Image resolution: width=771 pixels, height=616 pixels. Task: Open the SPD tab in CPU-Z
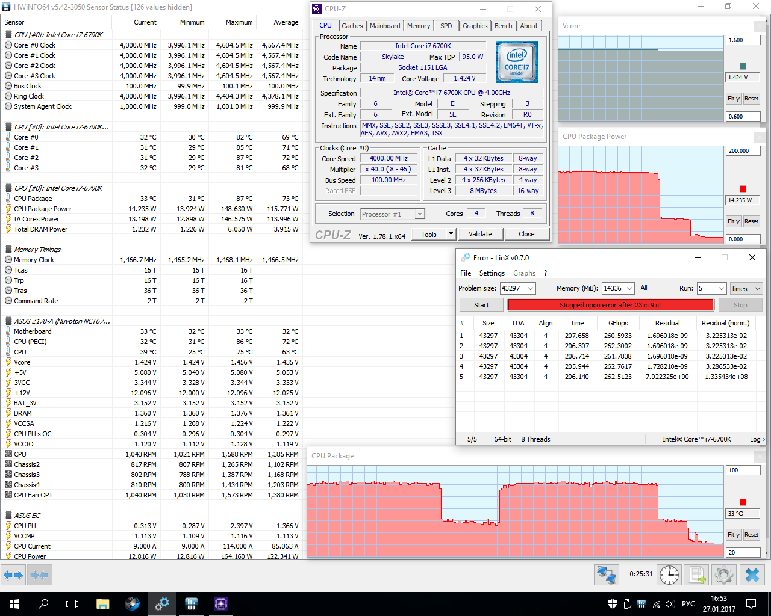[x=446, y=26]
